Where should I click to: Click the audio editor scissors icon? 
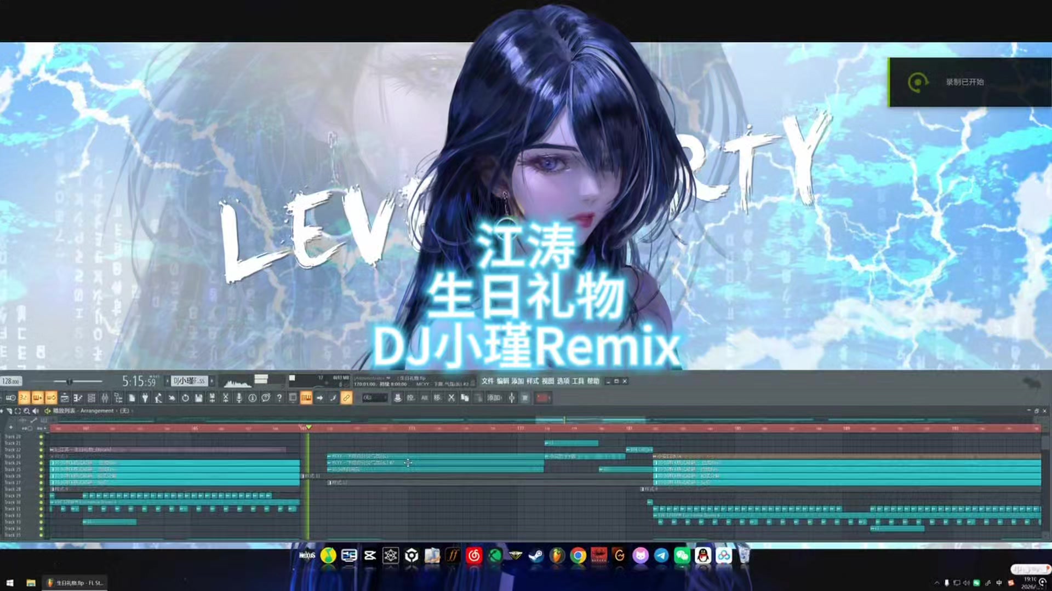(x=226, y=398)
